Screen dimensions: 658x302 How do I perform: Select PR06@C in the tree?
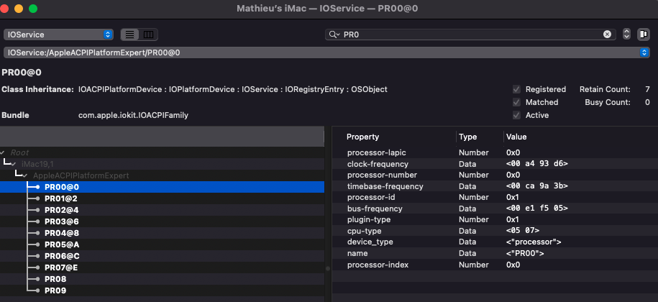[162, 256]
